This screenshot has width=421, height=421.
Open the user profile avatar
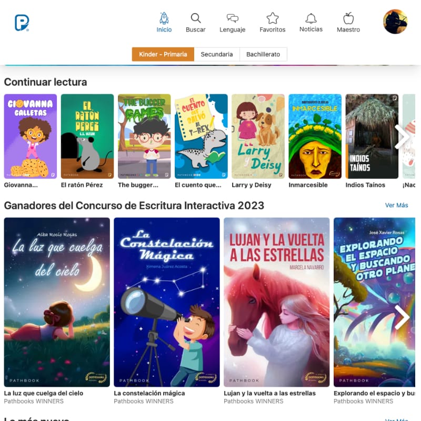[x=395, y=22]
